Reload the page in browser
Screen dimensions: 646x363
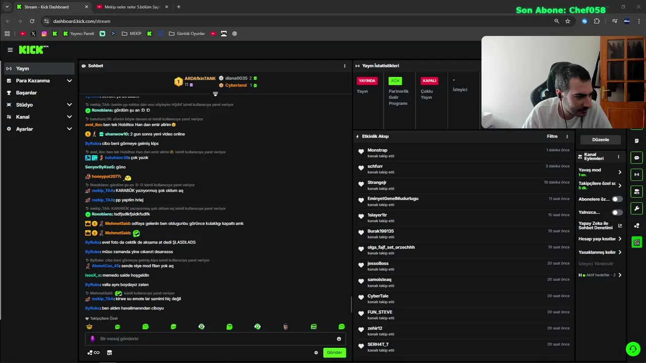[32, 21]
